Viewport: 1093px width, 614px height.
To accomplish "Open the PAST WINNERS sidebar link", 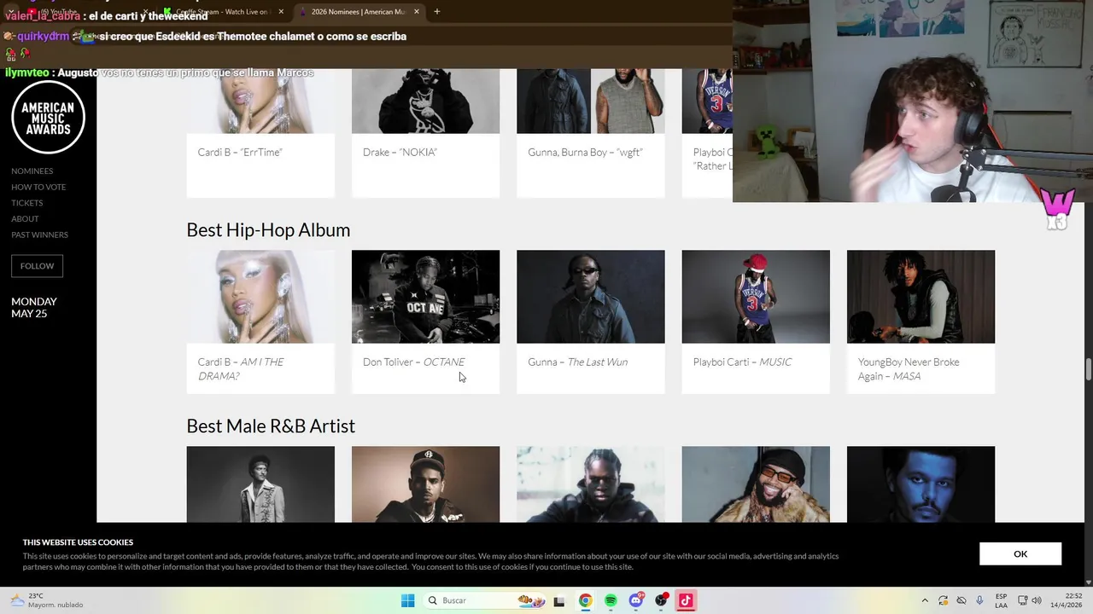I will pos(39,235).
